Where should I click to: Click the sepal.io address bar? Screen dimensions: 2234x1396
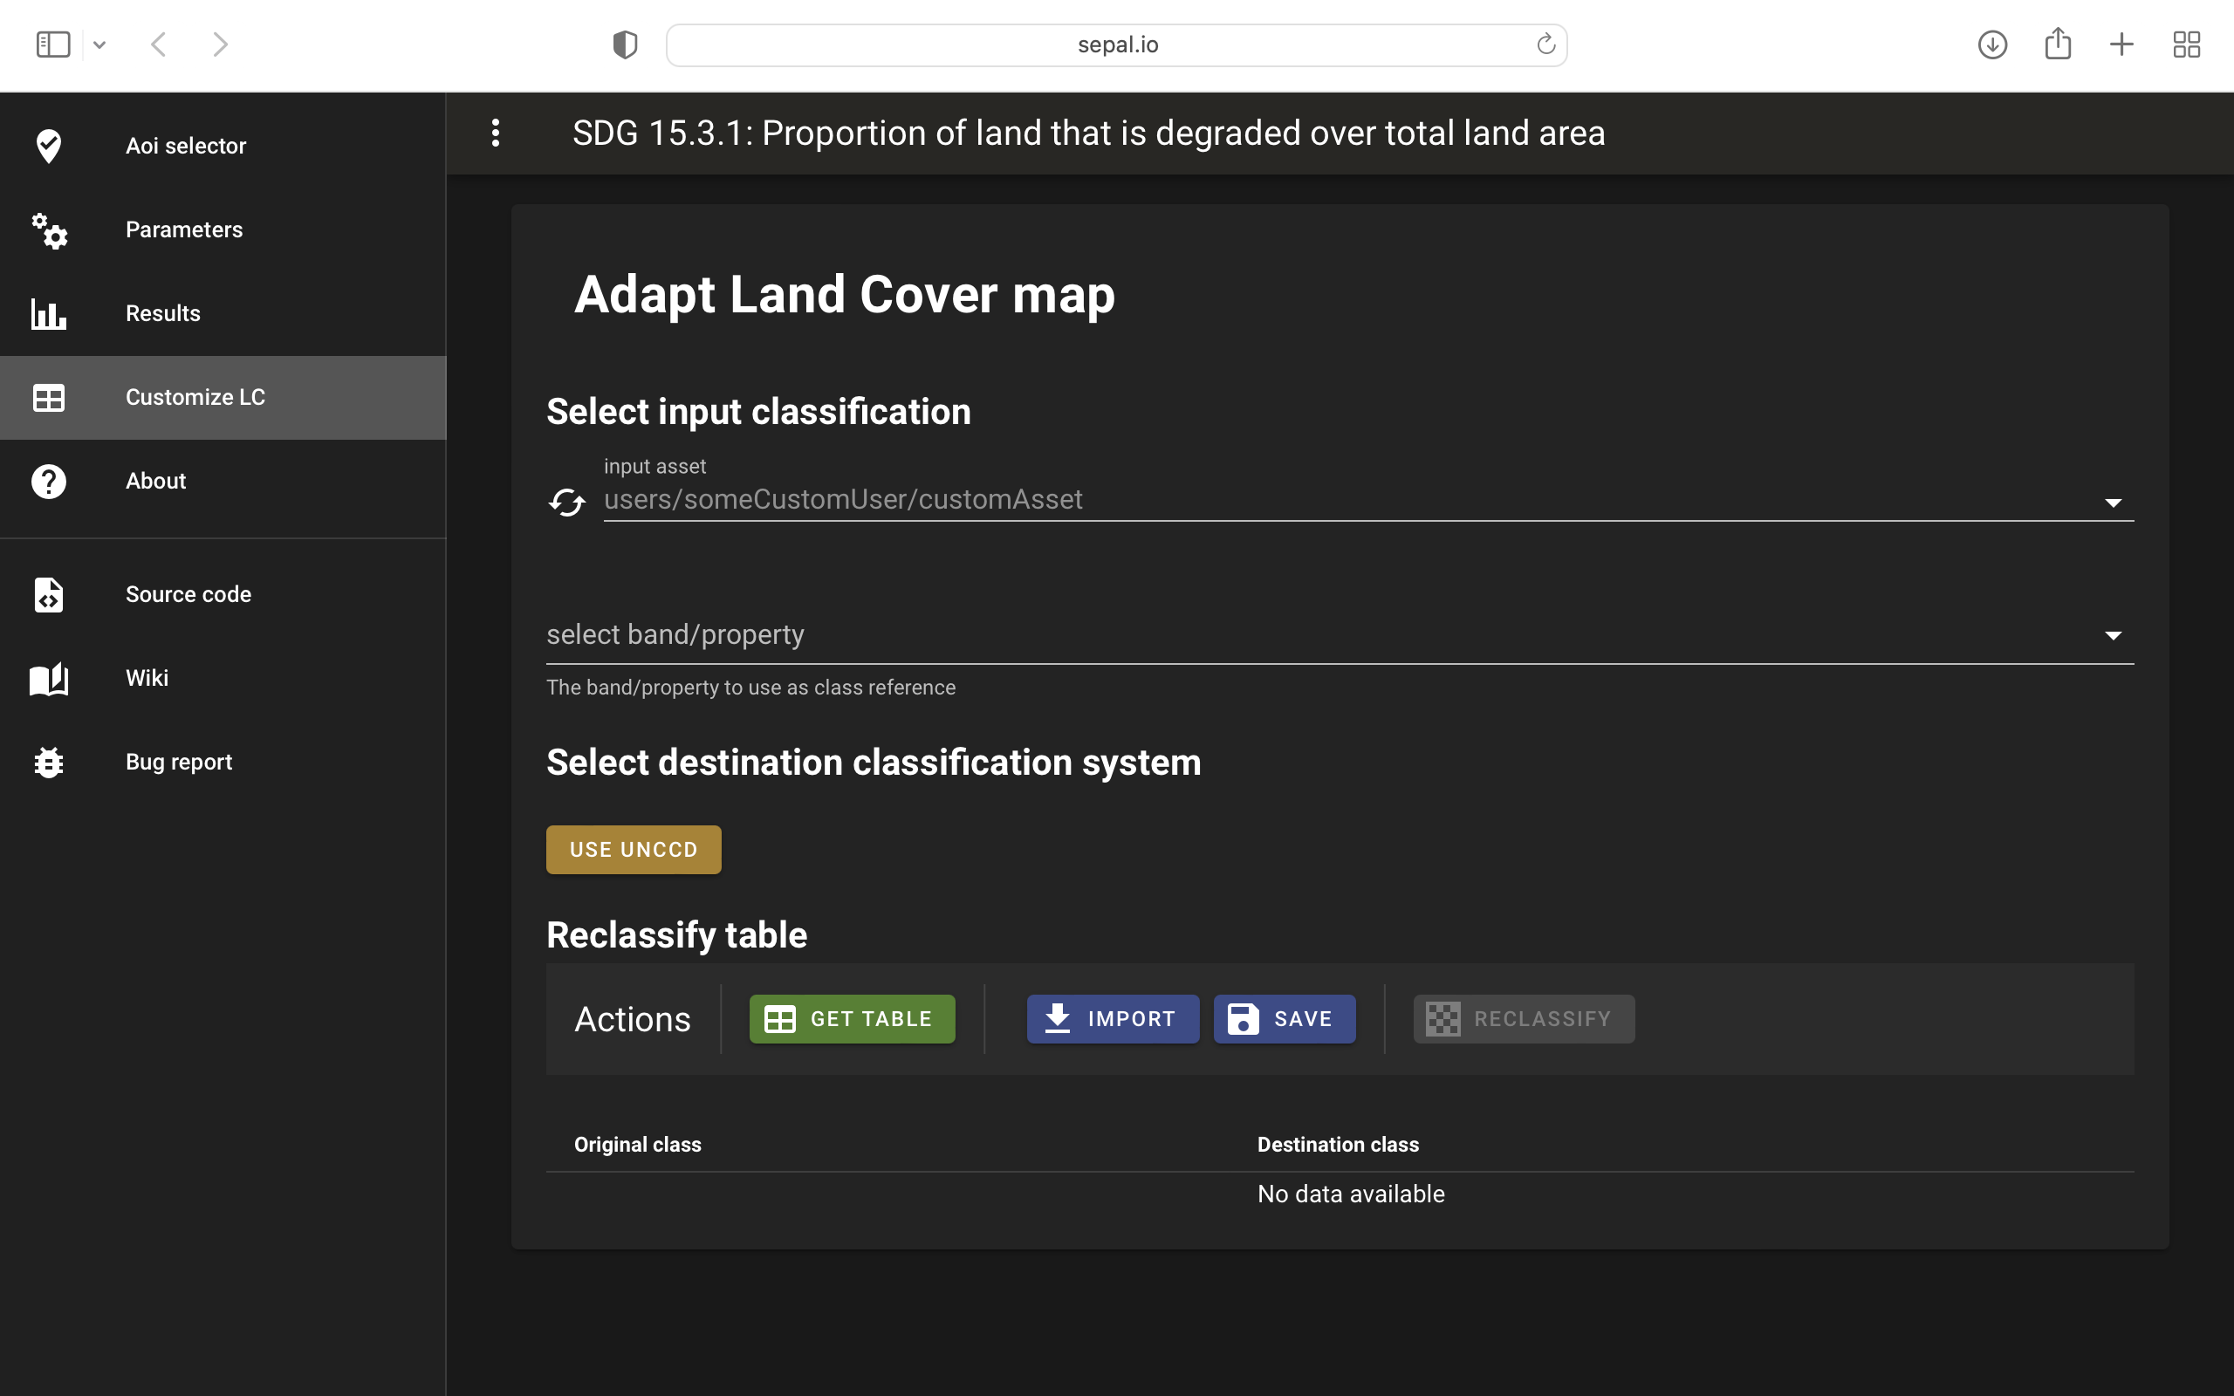tap(1116, 44)
